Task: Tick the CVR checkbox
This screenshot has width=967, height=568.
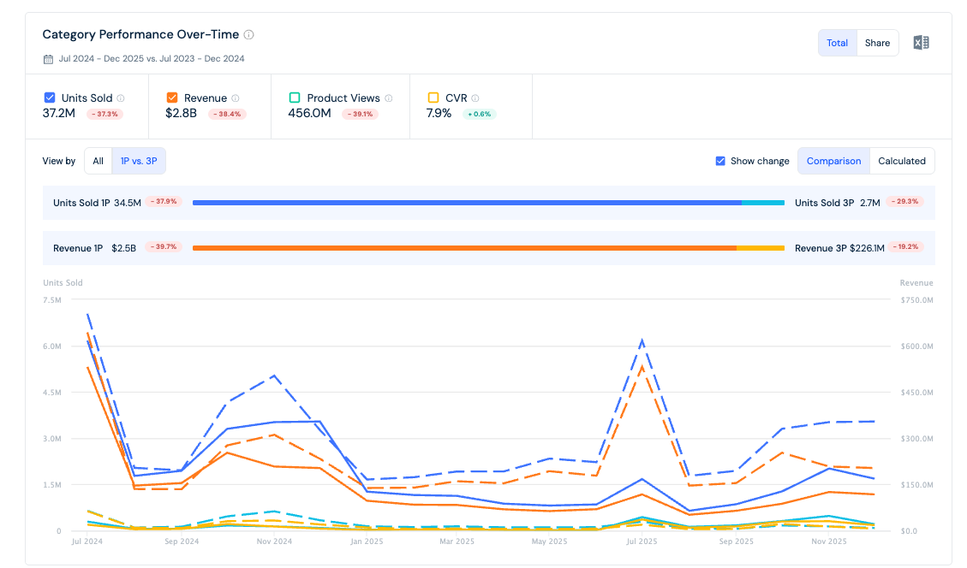Action: (x=433, y=98)
